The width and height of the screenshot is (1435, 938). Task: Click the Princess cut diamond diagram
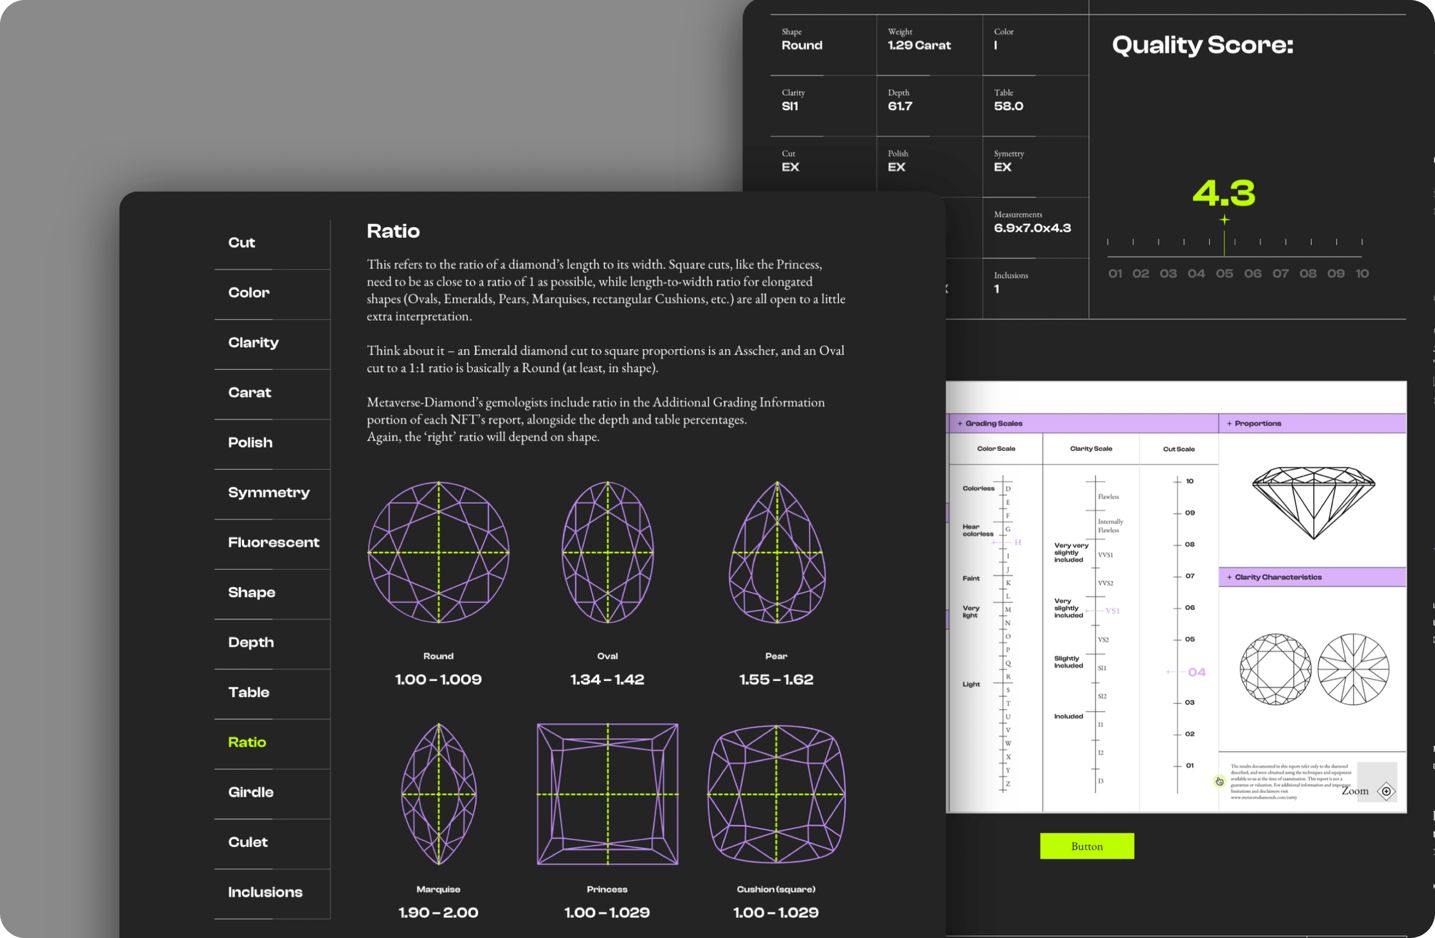click(x=607, y=794)
